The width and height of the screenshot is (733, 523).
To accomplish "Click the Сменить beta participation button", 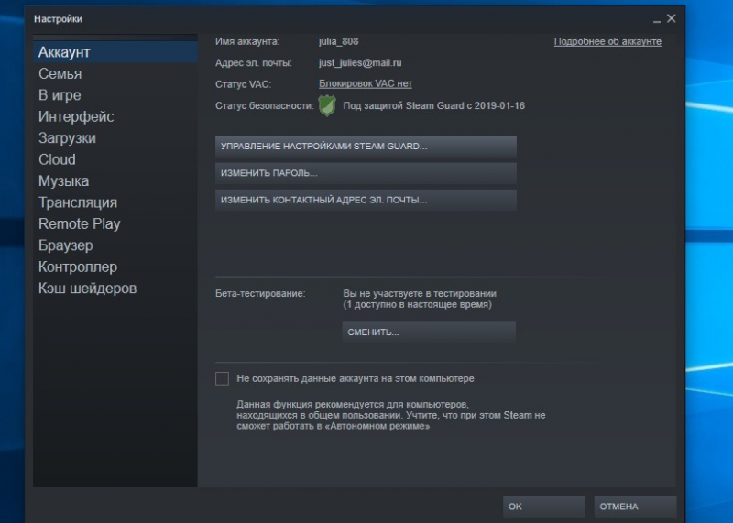I will [x=429, y=332].
